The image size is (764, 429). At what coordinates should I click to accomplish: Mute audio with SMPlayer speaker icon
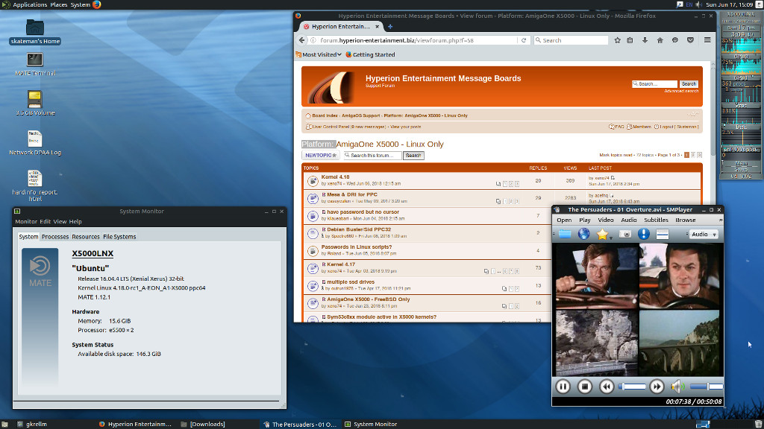677,387
